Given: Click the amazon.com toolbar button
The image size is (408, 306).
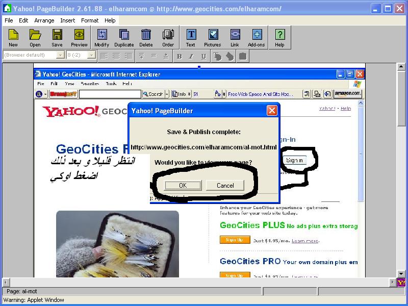Looking at the screenshot, I should click(348, 93).
